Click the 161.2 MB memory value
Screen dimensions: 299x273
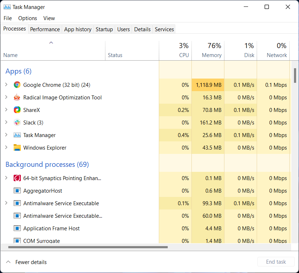[210, 123]
